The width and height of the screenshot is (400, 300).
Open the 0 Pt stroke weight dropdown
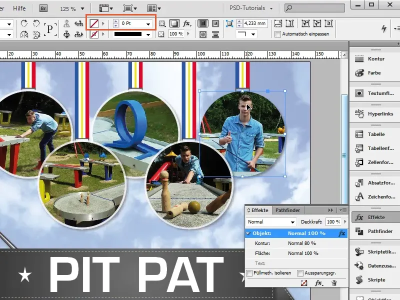pos(148,23)
